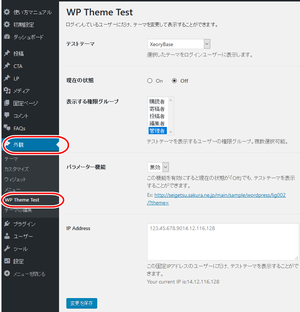Click into the IP Address text area
Image resolution: width=300 pixels, height=312 pixels.
tap(223, 241)
